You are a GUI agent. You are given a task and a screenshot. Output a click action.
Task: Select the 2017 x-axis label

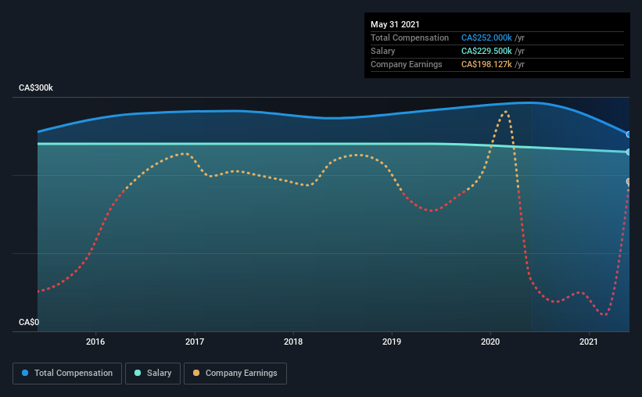click(x=195, y=342)
